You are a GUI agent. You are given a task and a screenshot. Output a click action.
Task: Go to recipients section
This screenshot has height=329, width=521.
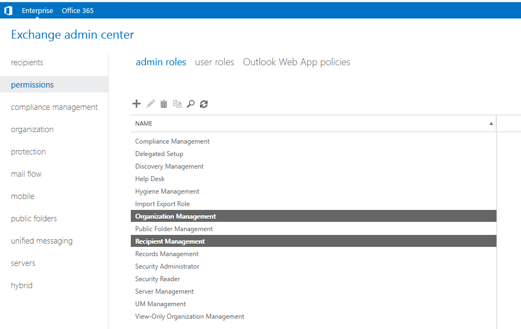tap(27, 63)
